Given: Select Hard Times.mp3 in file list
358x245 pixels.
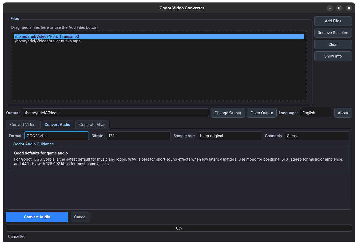Looking at the screenshot, I should pyautogui.click(x=159, y=36).
